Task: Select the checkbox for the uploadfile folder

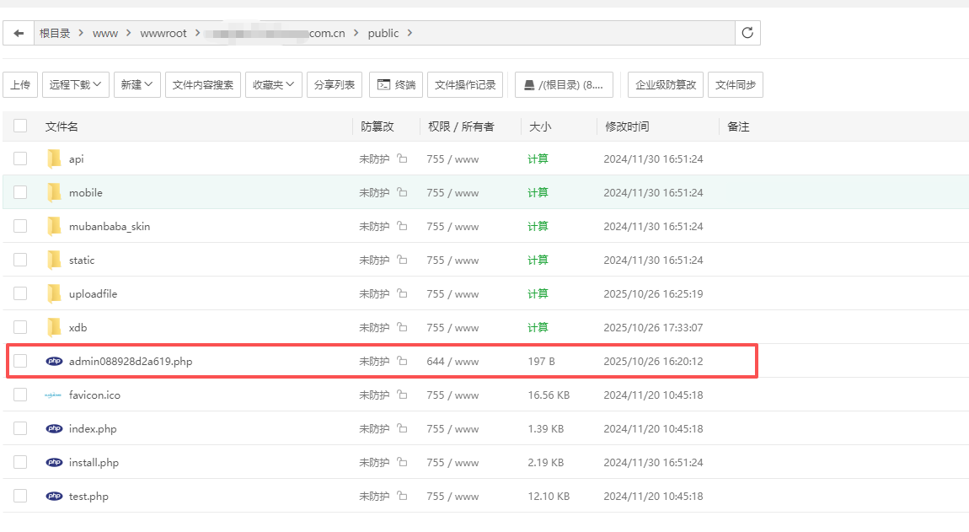Action: (x=19, y=293)
